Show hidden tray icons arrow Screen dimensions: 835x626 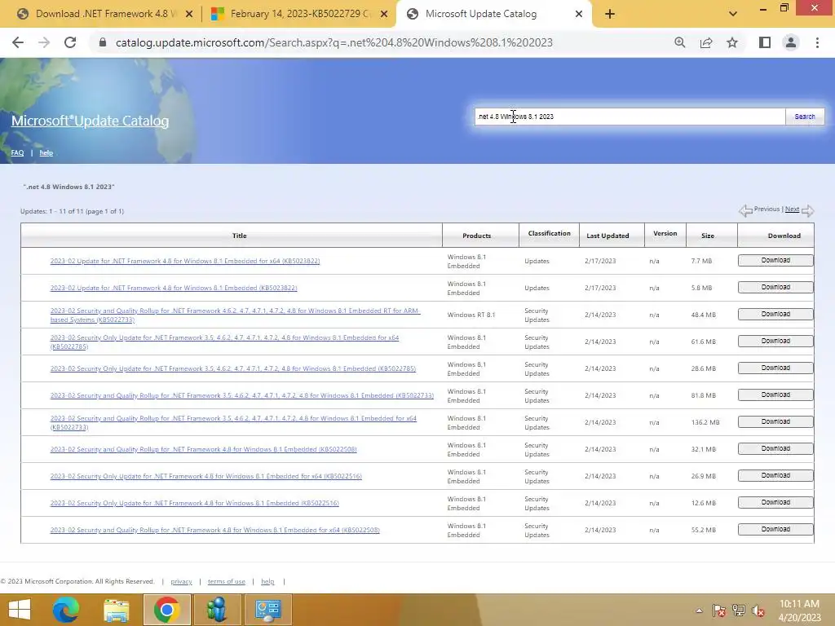(699, 611)
